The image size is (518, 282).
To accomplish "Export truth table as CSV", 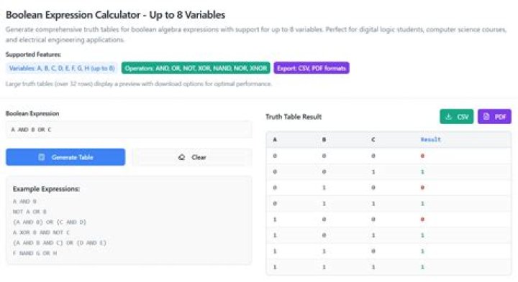I will point(457,117).
